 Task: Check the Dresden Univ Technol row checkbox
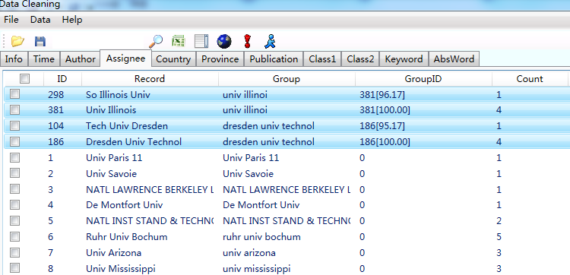tap(15, 141)
